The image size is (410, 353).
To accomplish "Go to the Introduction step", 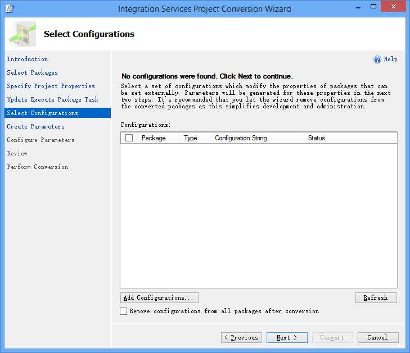I will 28,59.
